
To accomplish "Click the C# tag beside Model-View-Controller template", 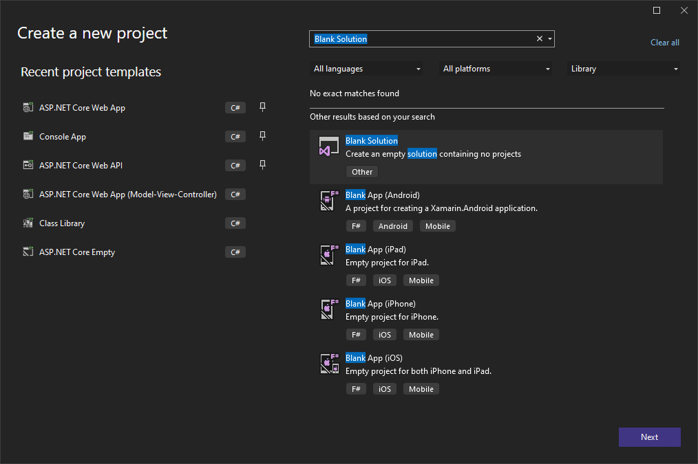I will (235, 195).
